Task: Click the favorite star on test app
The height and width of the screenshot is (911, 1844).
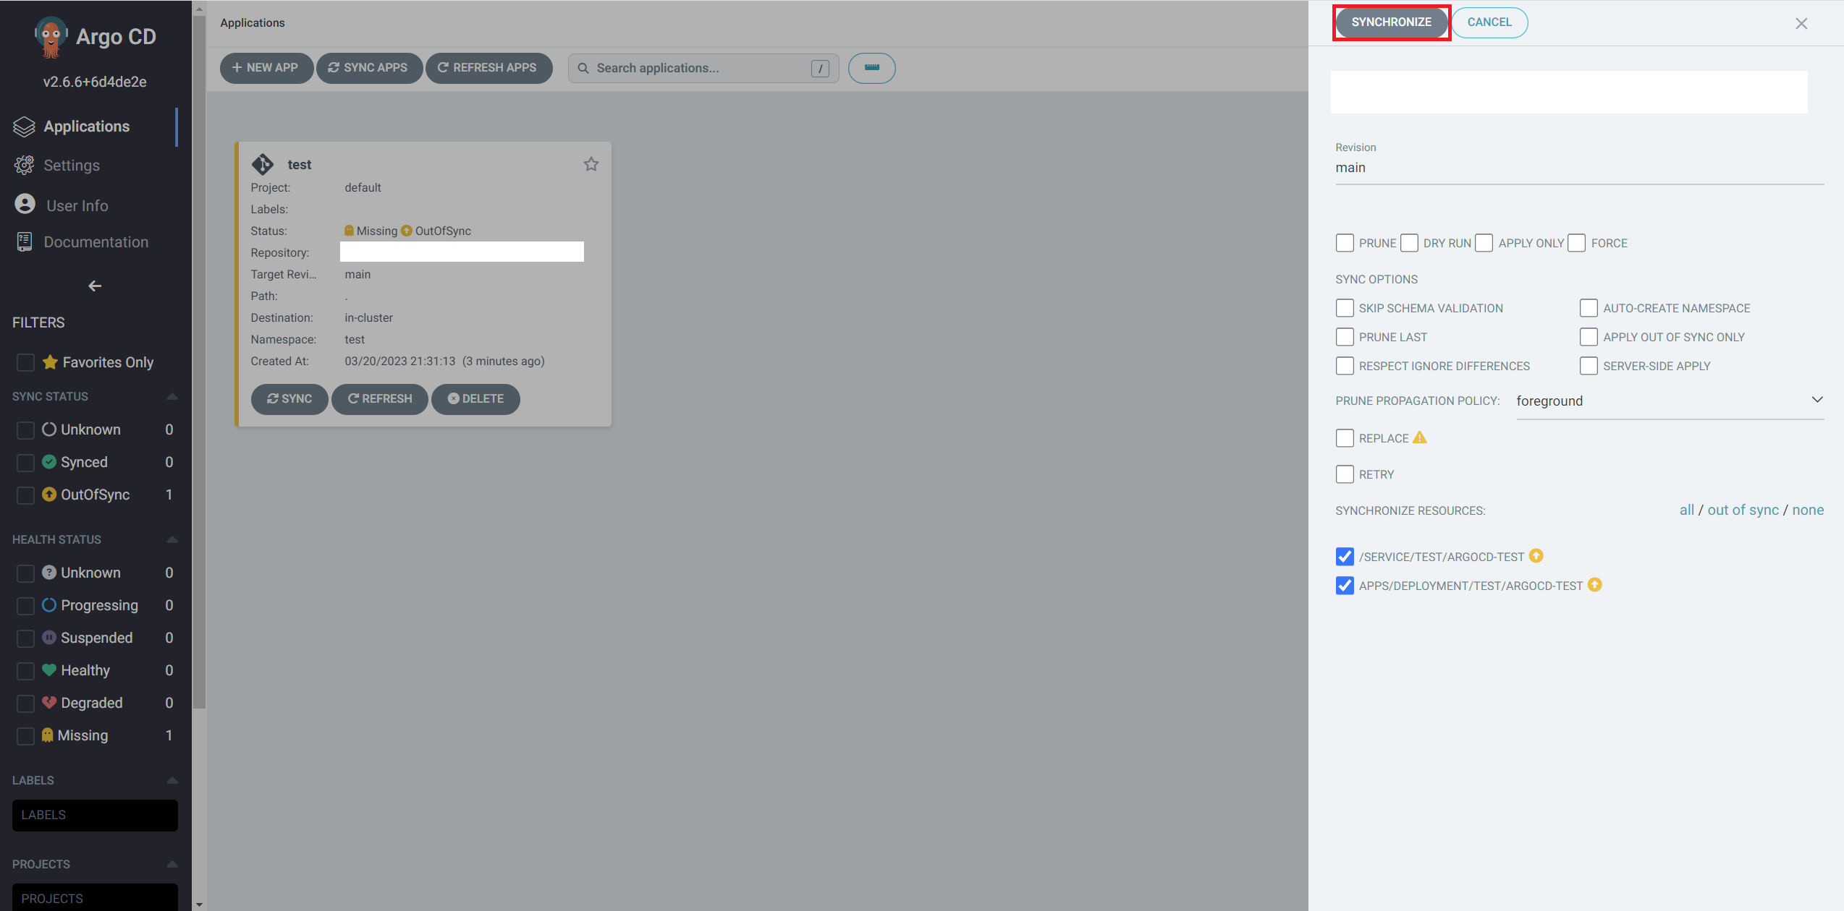Action: tap(591, 164)
